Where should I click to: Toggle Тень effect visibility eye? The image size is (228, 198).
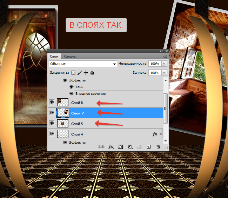(72, 87)
